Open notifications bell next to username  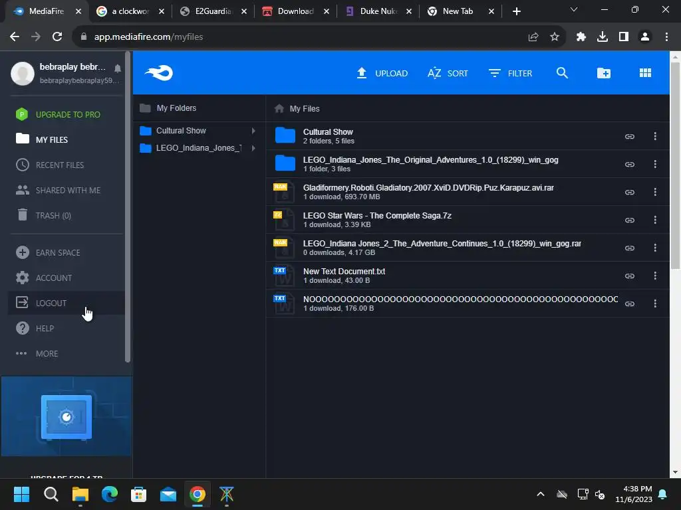(118, 68)
